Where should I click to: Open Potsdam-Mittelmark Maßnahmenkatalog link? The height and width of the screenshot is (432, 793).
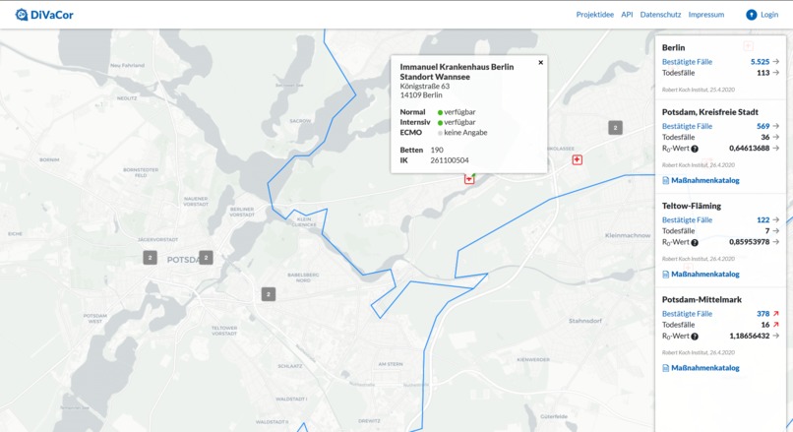pyautogui.click(x=705, y=367)
